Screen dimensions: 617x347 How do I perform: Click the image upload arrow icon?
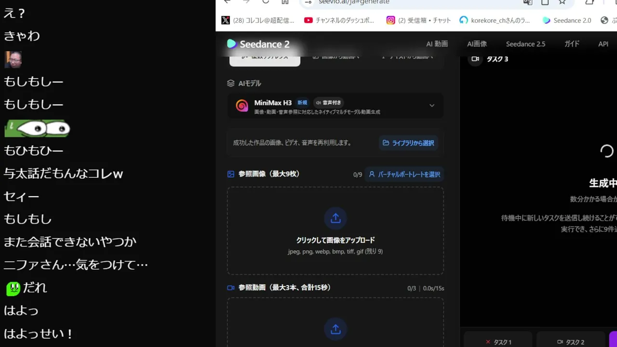click(x=335, y=218)
